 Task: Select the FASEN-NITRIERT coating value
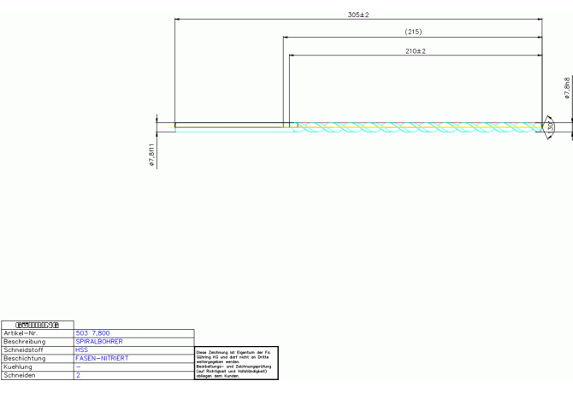pyautogui.click(x=102, y=359)
